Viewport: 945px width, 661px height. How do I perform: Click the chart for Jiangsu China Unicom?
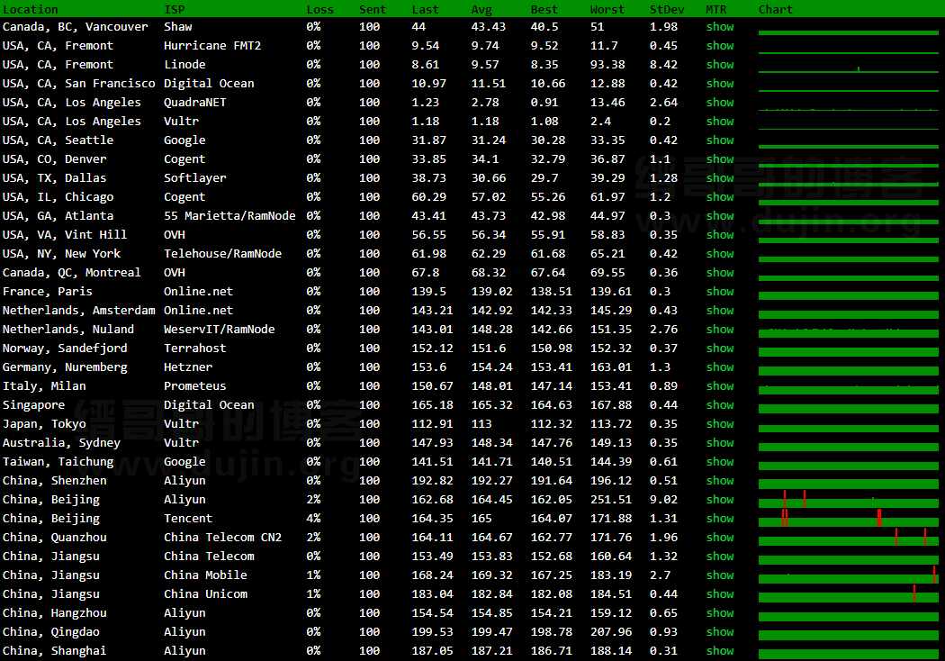pos(849,594)
